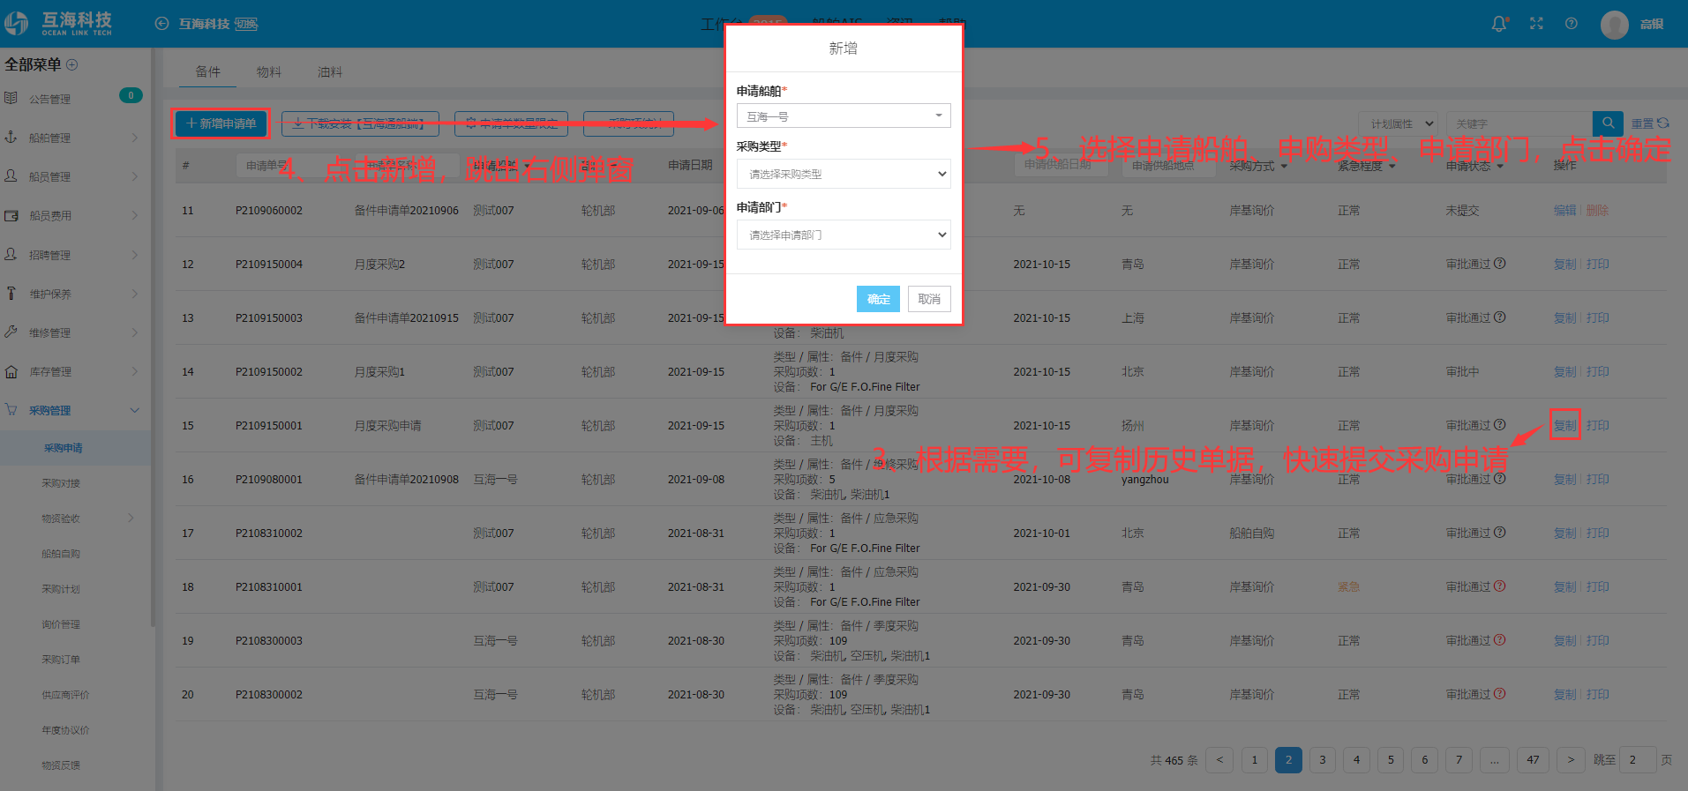Click the 招聘管理 sidebar icon
1688x791 pixels.
click(11, 254)
